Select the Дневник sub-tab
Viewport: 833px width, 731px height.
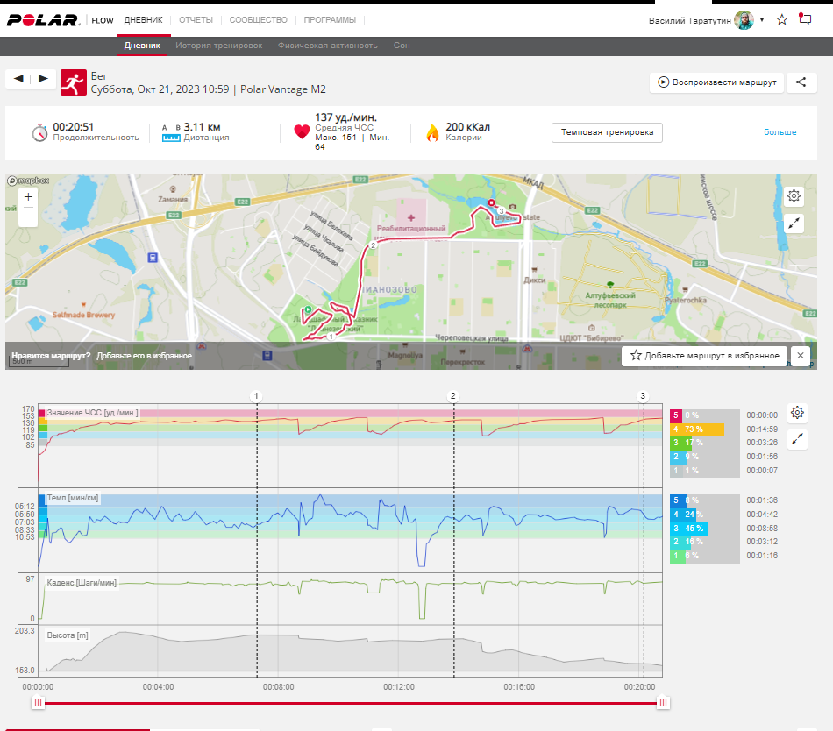point(142,46)
